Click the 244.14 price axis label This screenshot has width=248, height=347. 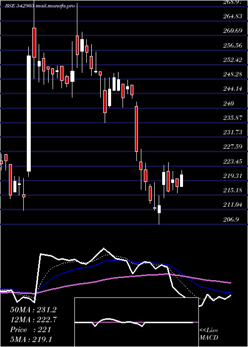(x=232, y=89)
